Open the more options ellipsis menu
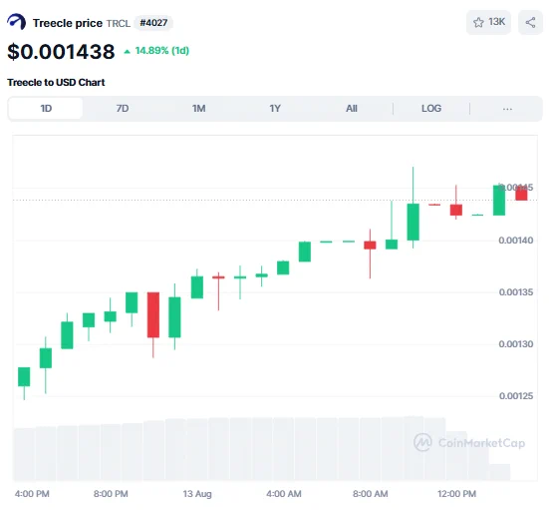 point(507,109)
